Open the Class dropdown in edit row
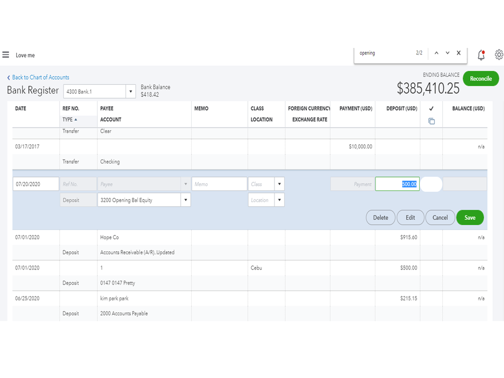The height and width of the screenshot is (378, 504). [279, 184]
